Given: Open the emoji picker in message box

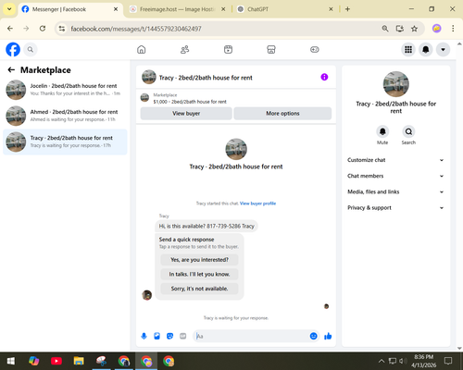Looking at the screenshot, I should click(313, 336).
